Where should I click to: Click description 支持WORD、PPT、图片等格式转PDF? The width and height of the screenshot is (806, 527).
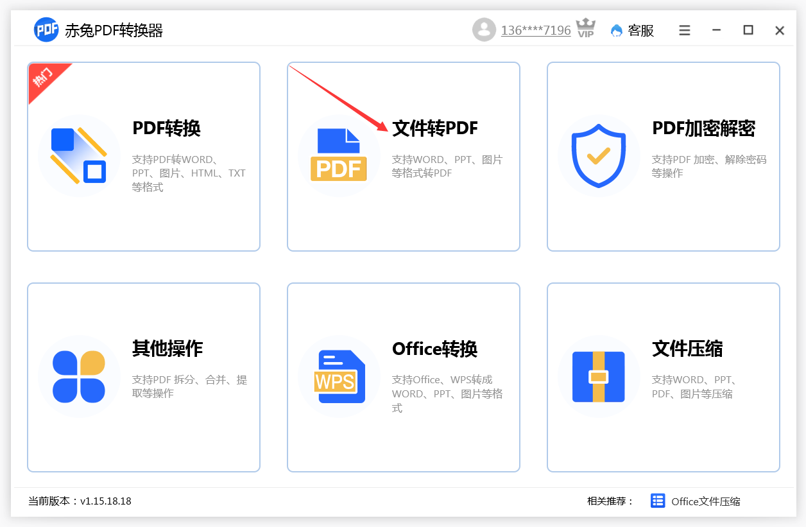tap(447, 166)
